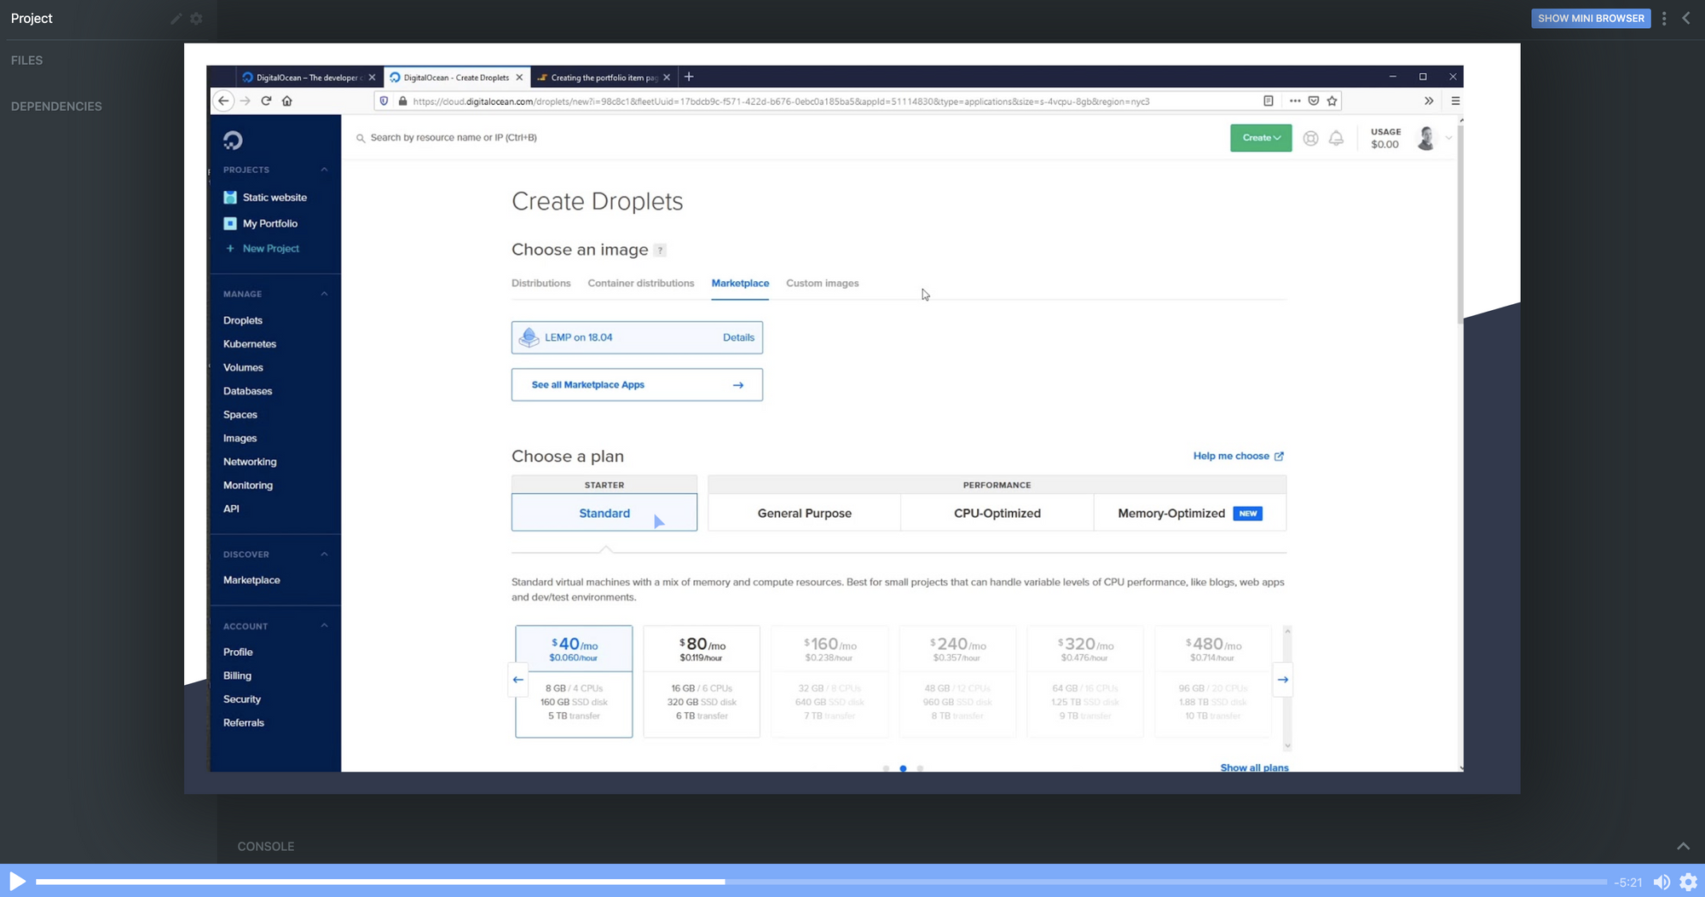Open the FILES section
Image resolution: width=1705 pixels, height=897 pixels.
point(26,60)
